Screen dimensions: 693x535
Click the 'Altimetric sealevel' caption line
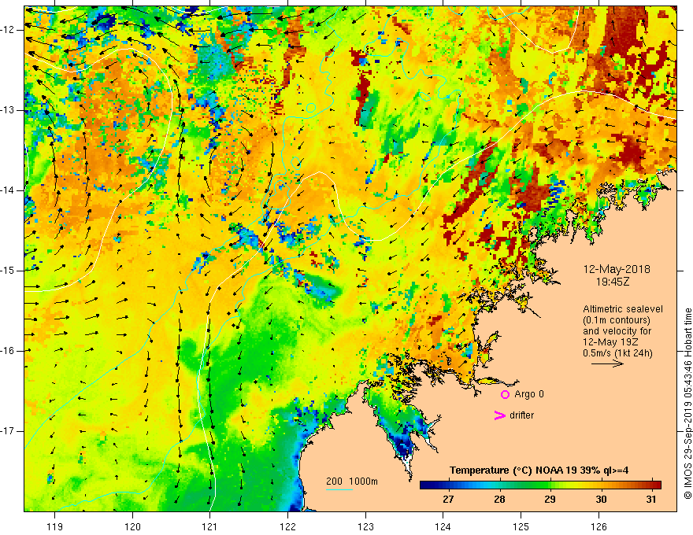click(623, 309)
